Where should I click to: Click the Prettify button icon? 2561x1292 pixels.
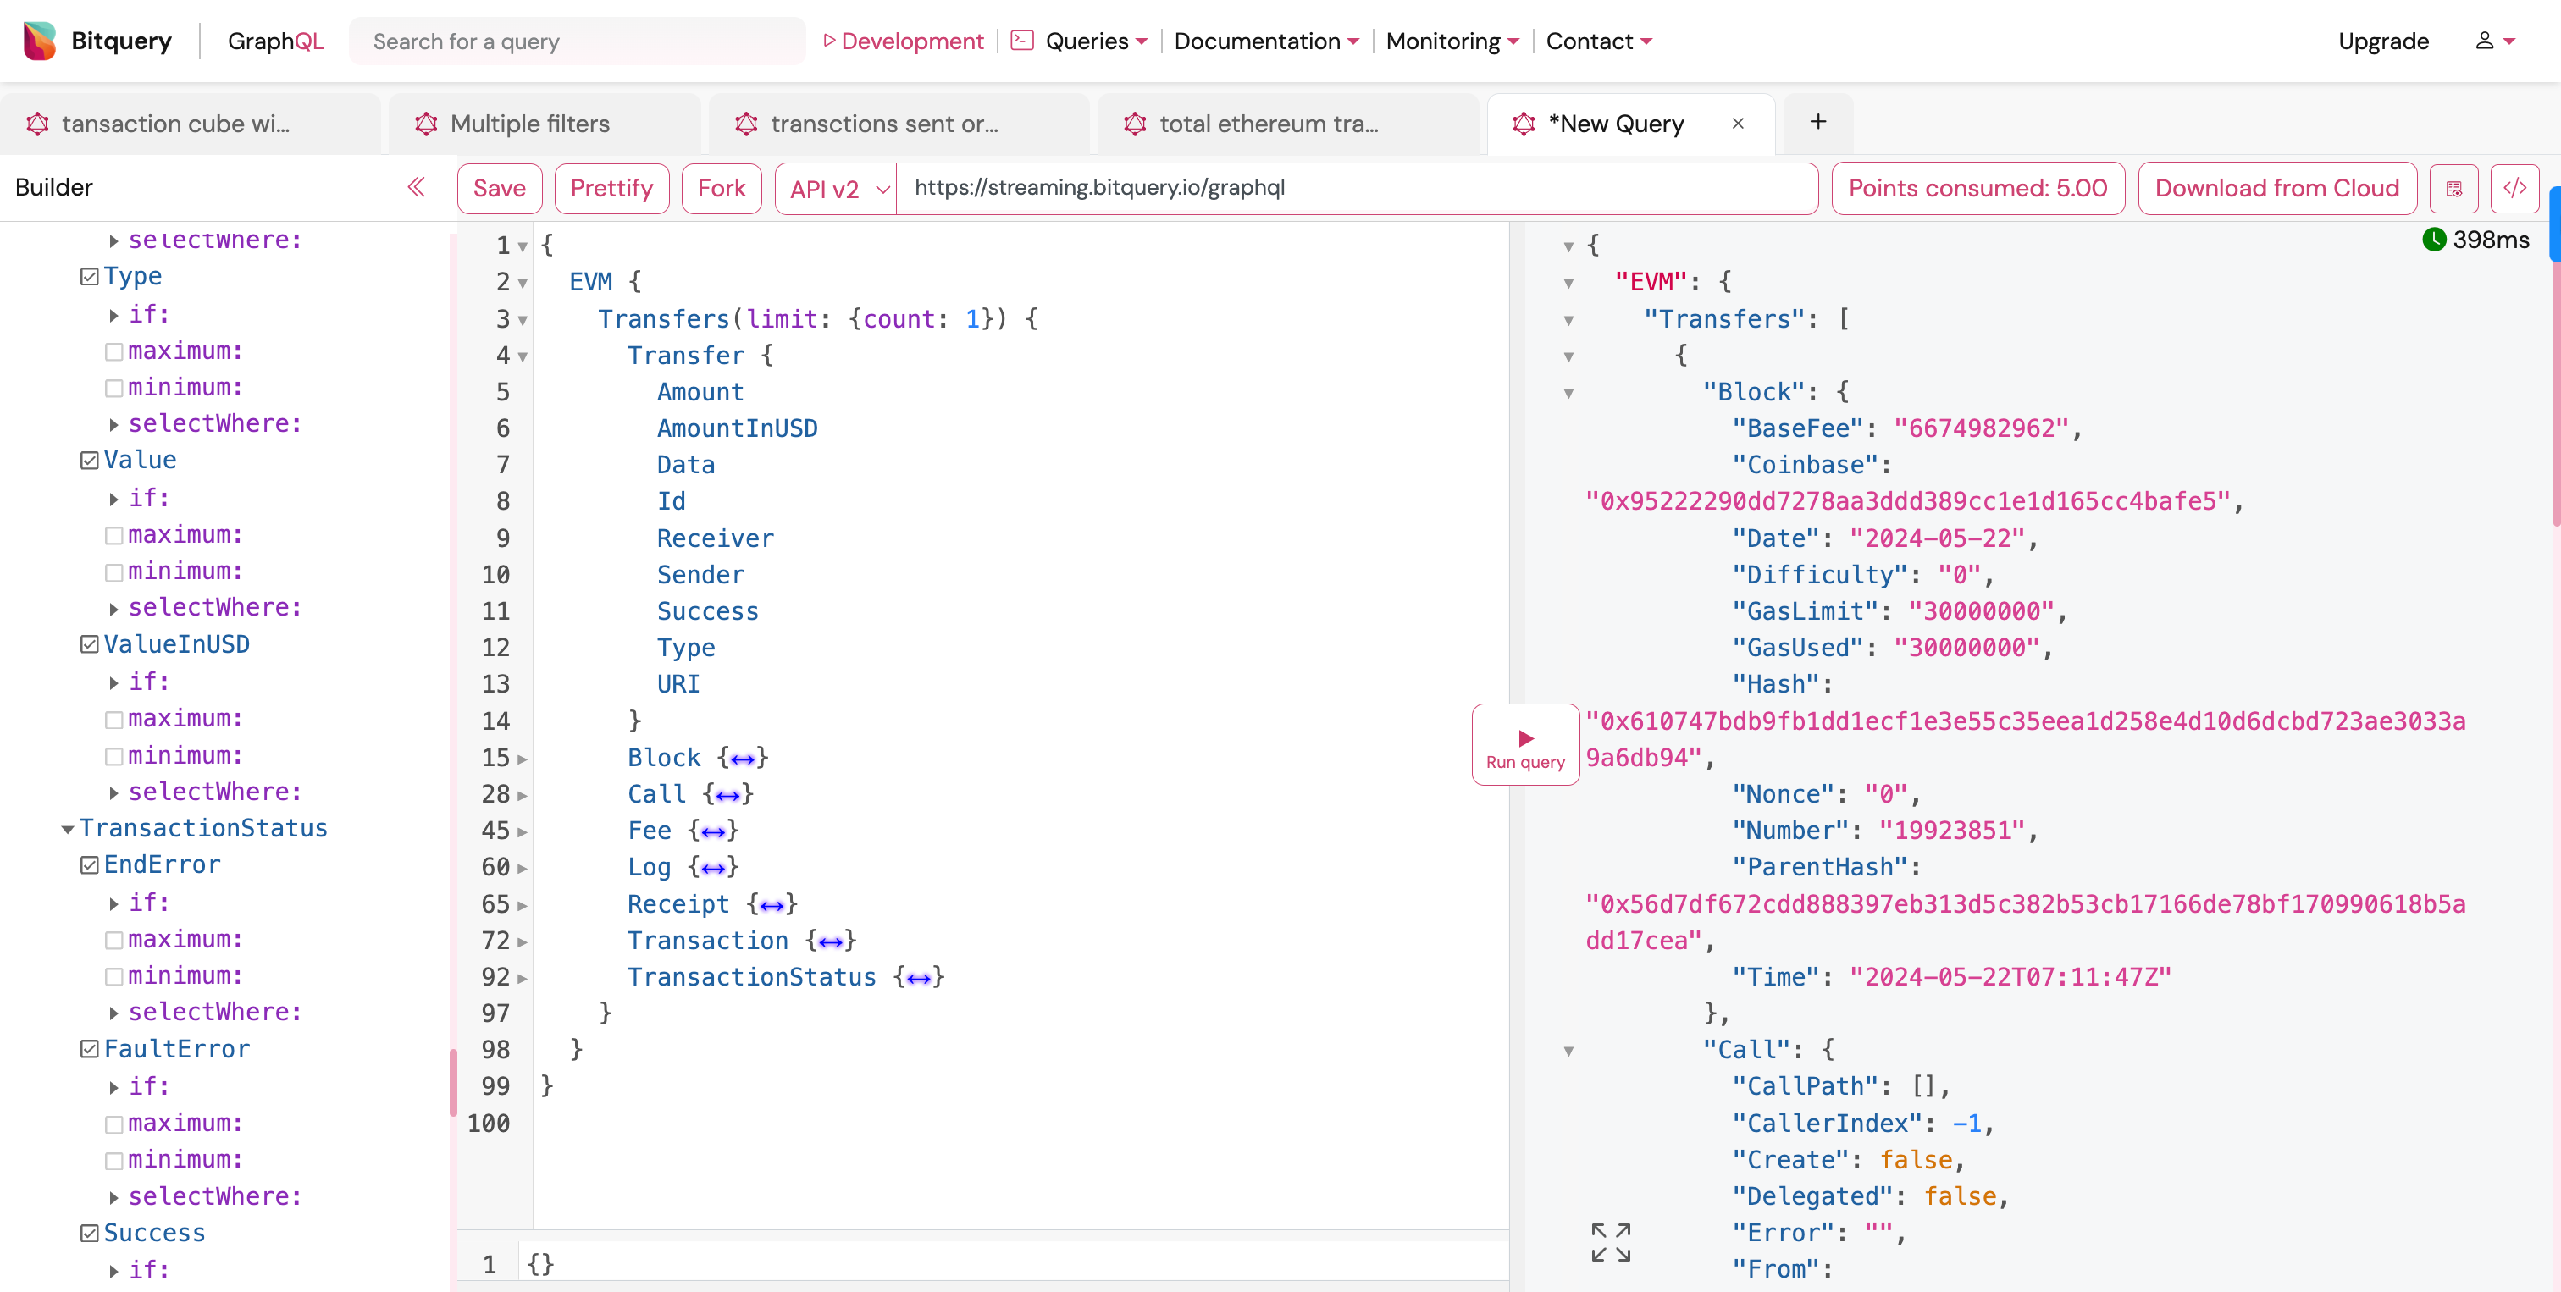pos(610,186)
